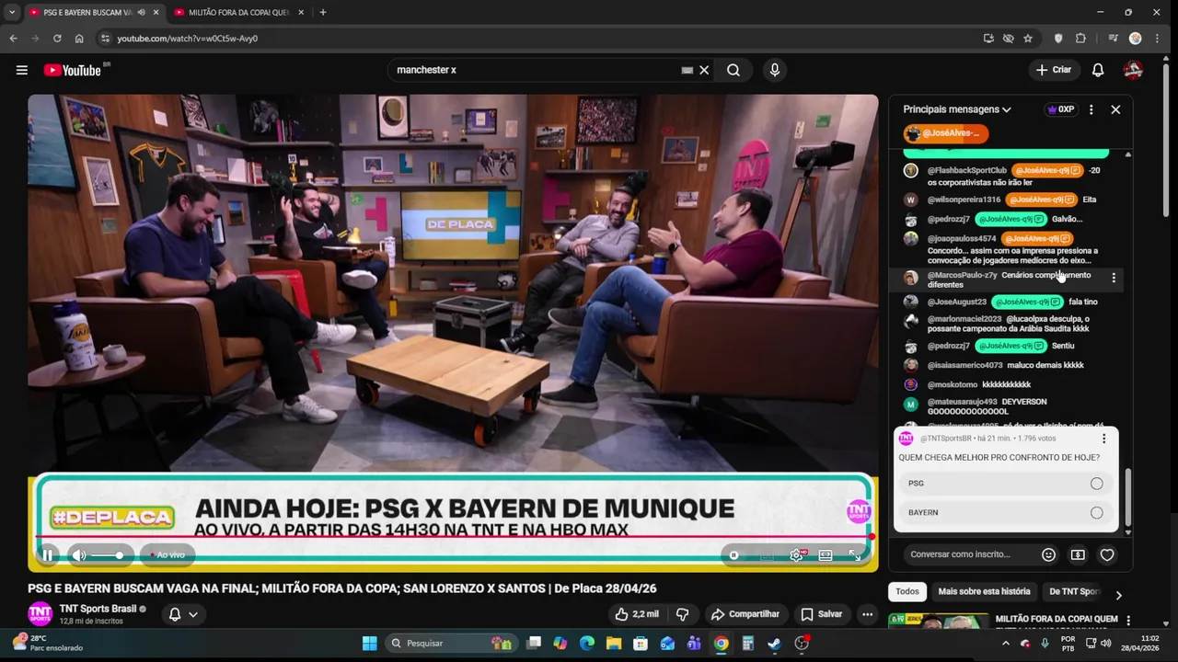Expand Principais mensagens chat filter
This screenshot has height=662, width=1178.
pos(957,109)
